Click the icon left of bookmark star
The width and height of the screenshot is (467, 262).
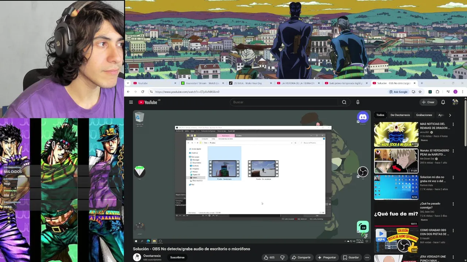pos(413,92)
